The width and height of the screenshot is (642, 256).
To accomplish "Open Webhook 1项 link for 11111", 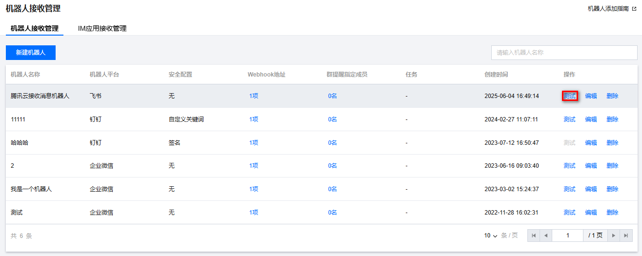I will pyautogui.click(x=254, y=119).
